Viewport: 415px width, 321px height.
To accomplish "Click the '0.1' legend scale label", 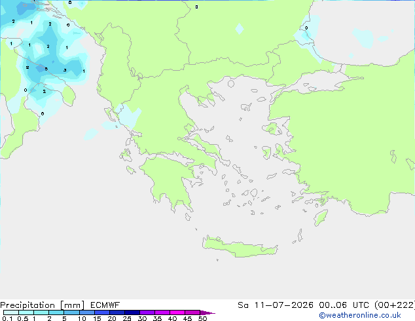I will pos(7,318).
